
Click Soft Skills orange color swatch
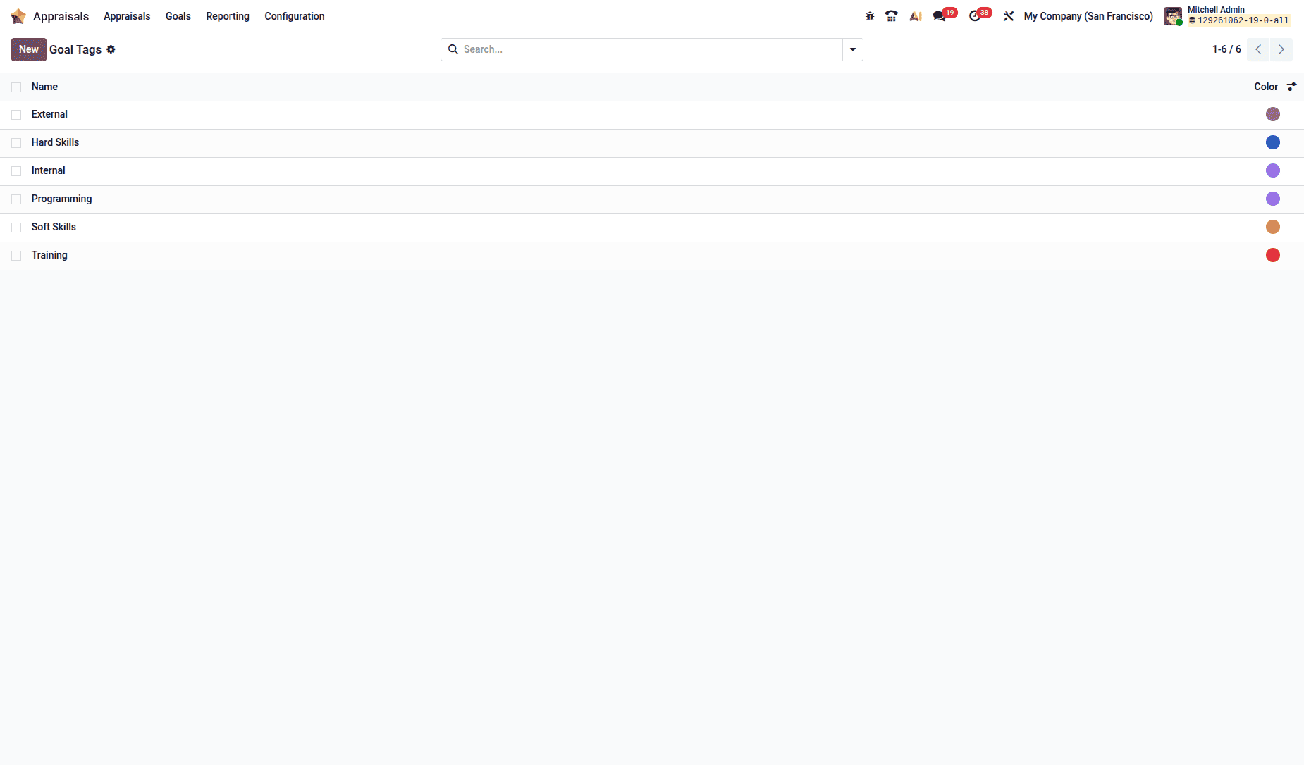click(x=1273, y=227)
